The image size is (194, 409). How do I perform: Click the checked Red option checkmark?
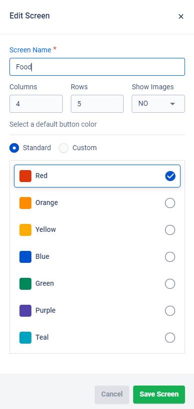click(x=170, y=176)
